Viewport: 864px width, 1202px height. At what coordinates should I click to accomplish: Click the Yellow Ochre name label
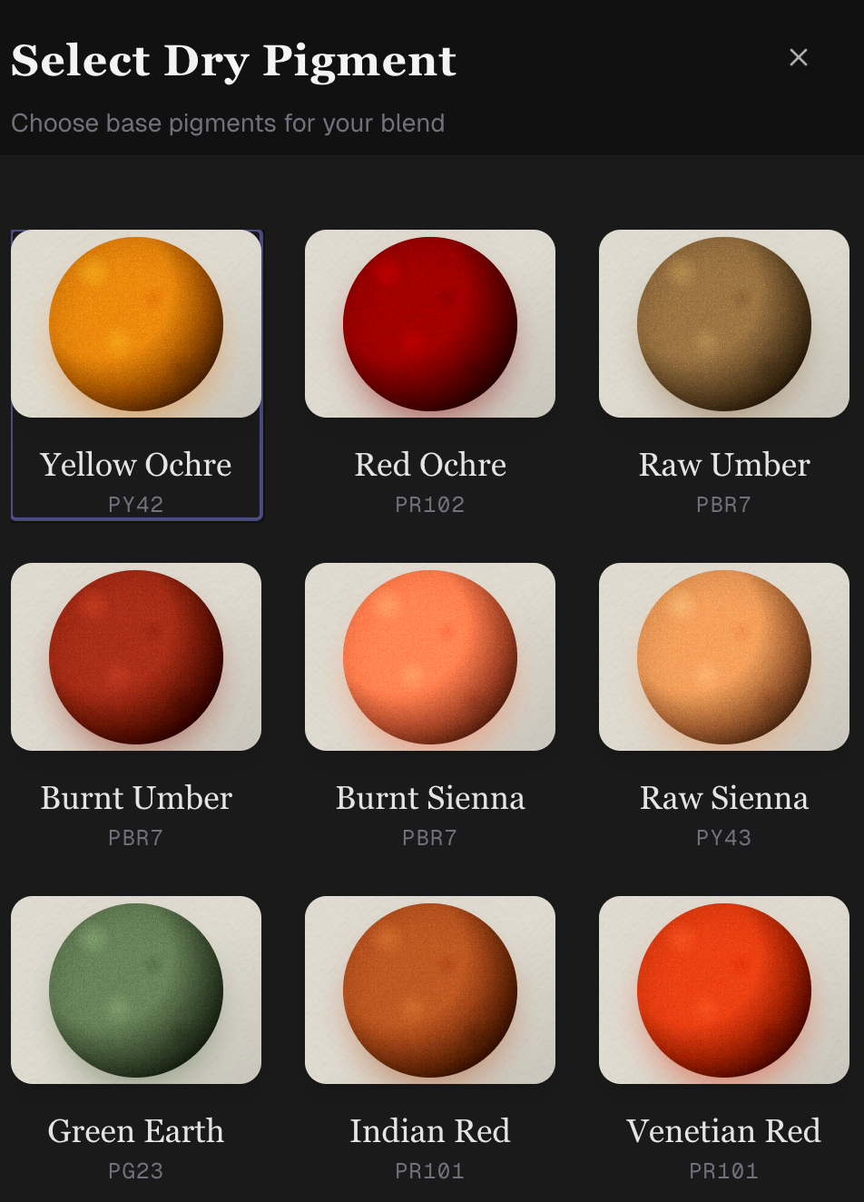coord(136,465)
